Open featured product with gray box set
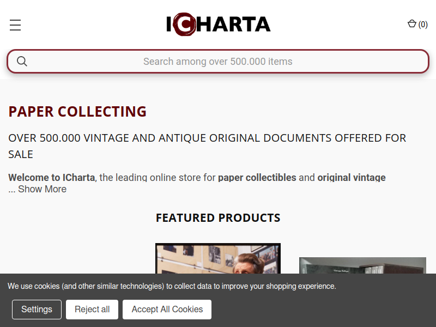 [362, 265]
